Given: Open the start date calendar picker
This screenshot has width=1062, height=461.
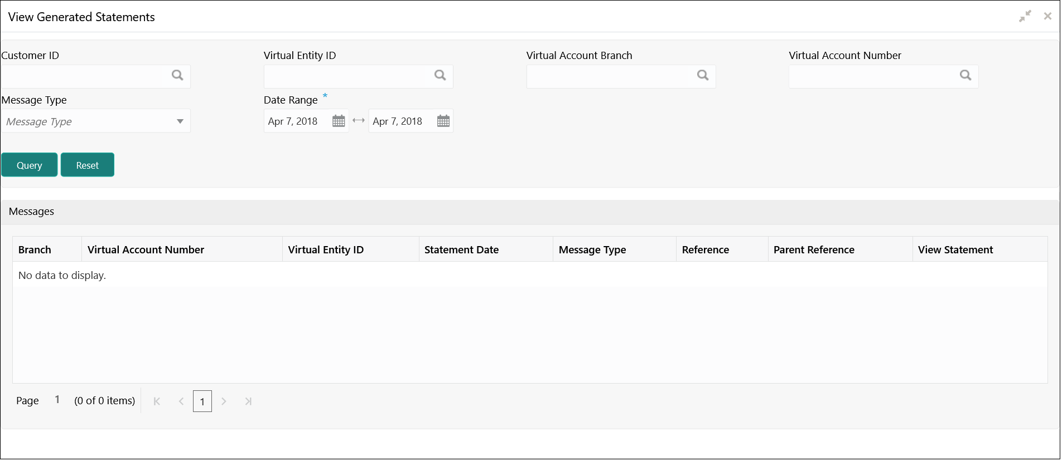Looking at the screenshot, I should point(339,121).
